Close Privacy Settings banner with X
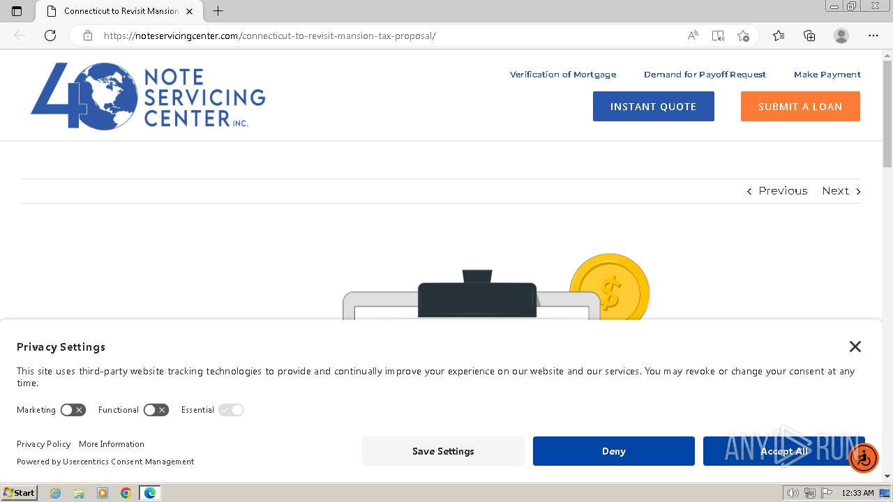Viewport: 893px width, 502px height. [x=855, y=347]
